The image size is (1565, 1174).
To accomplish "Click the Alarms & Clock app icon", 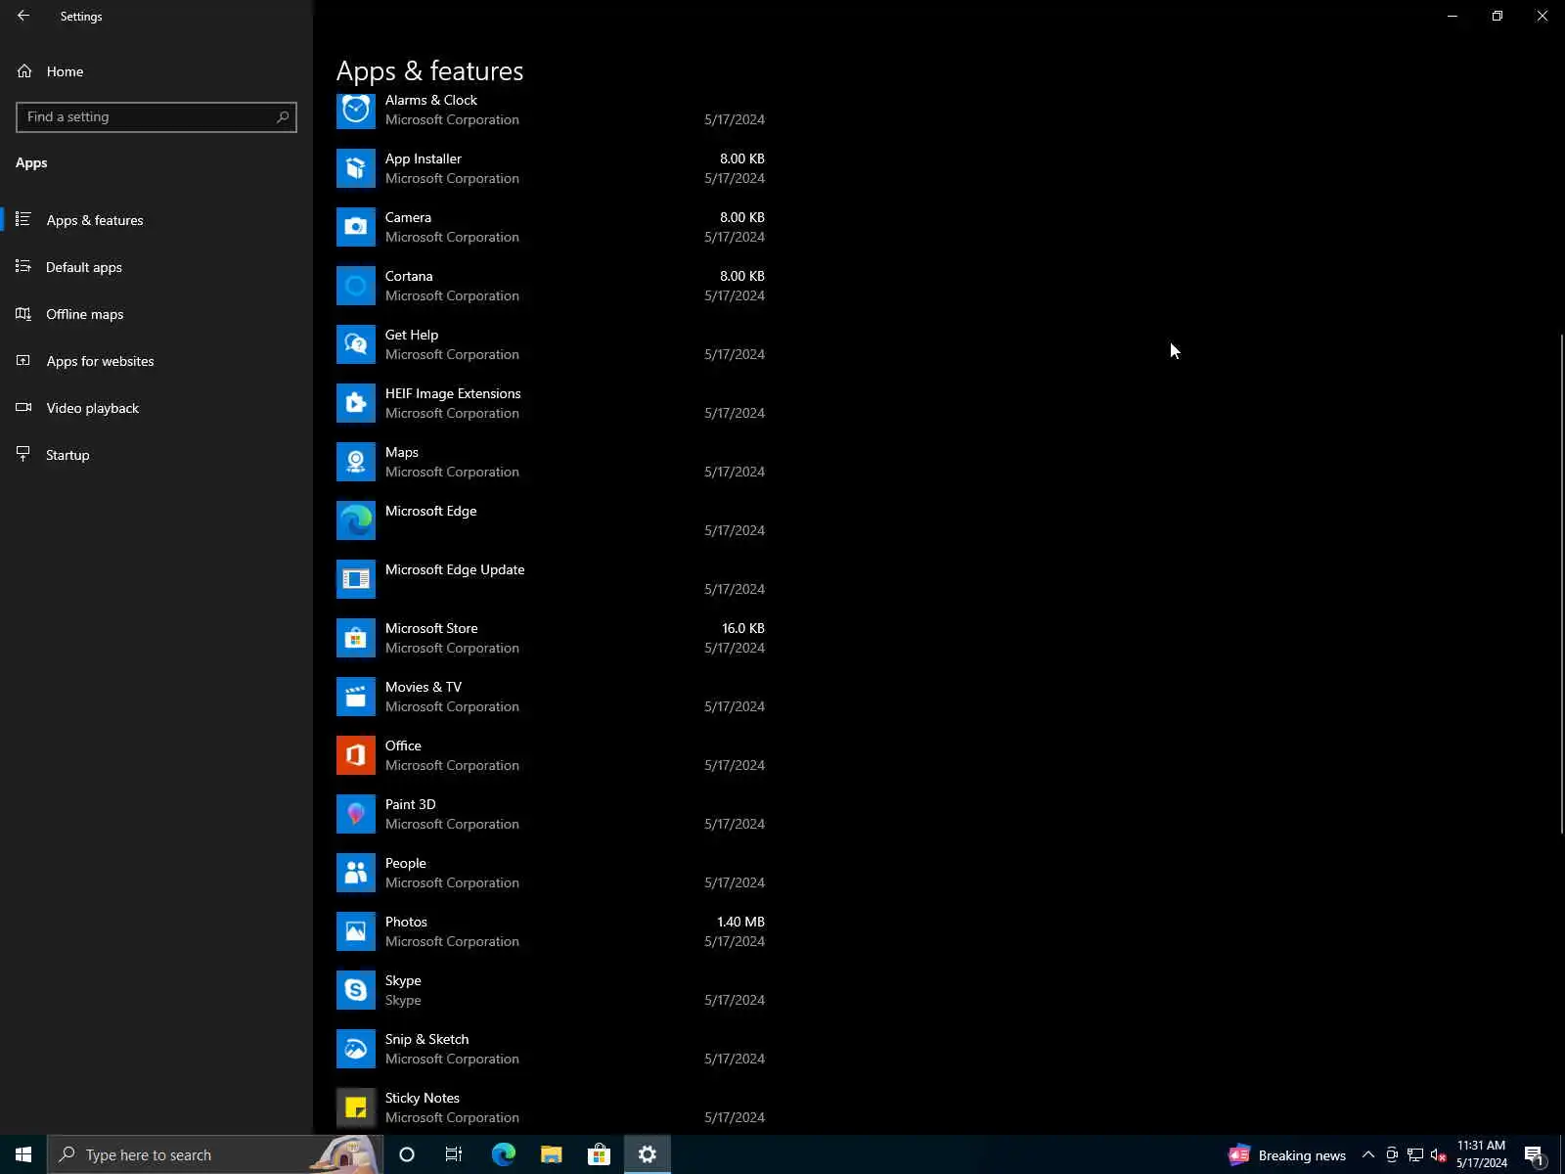I will coord(356,110).
